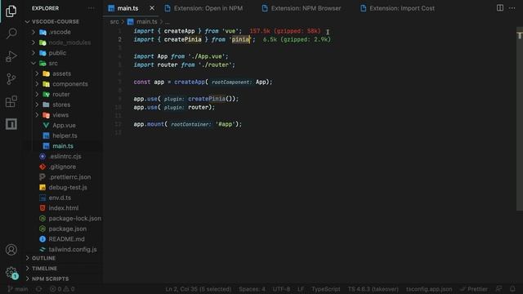The width and height of the screenshot is (523, 294).
Task: Switch to Extension: Open in NPM tab
Action: coord(203,8)
